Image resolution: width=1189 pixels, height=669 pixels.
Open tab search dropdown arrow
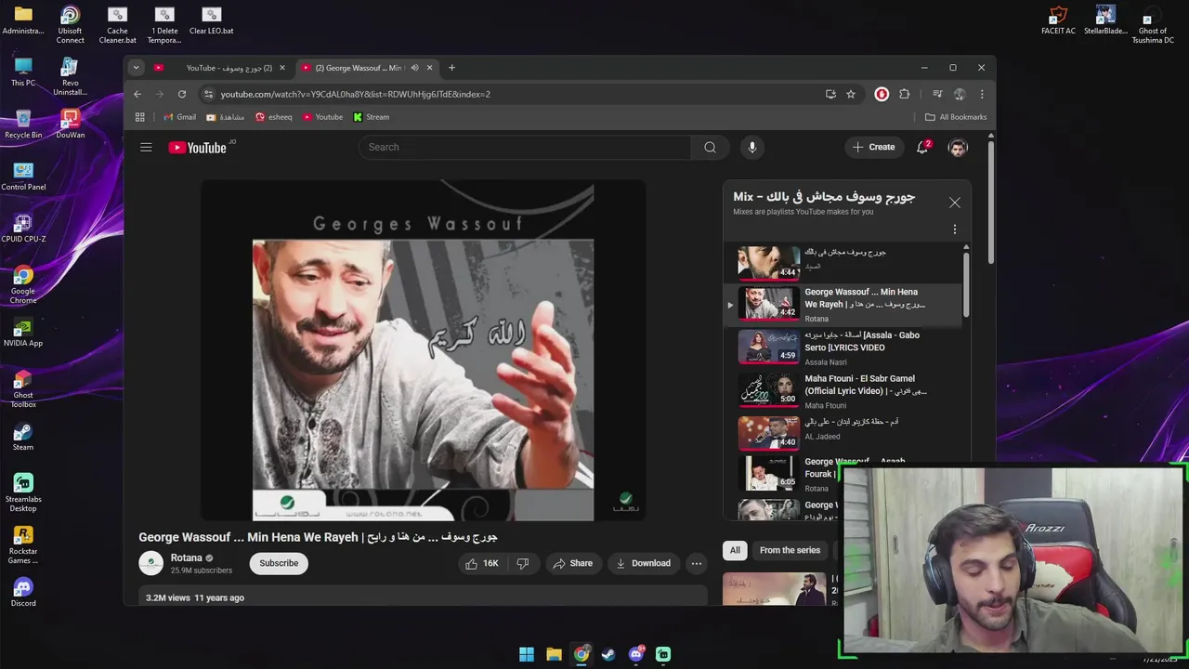[x=136, y=68]
